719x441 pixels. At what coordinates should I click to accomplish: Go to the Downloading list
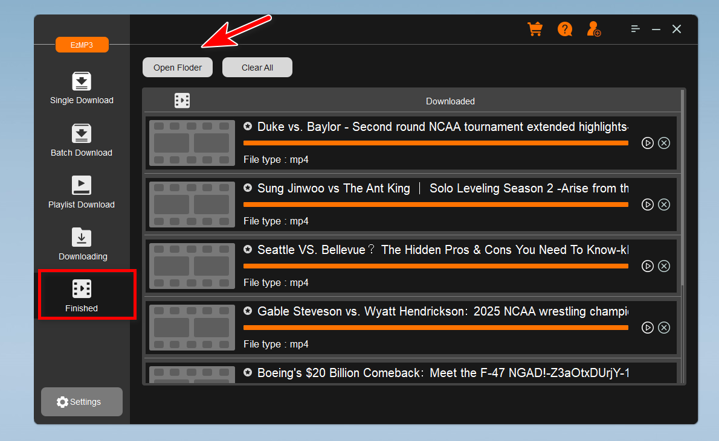point(83,244)
